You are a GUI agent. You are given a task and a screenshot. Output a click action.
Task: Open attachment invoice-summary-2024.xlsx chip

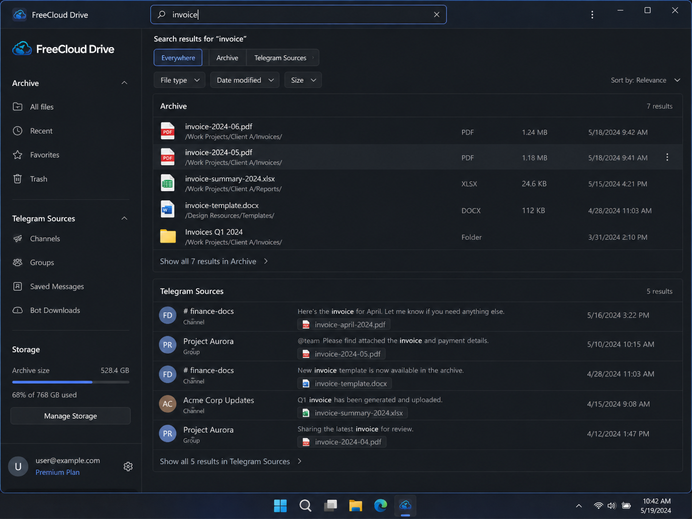coord(353,413)
